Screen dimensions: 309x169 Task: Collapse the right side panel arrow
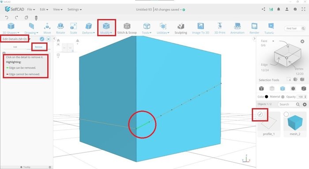pyautogui.click(x=254, y=39)
